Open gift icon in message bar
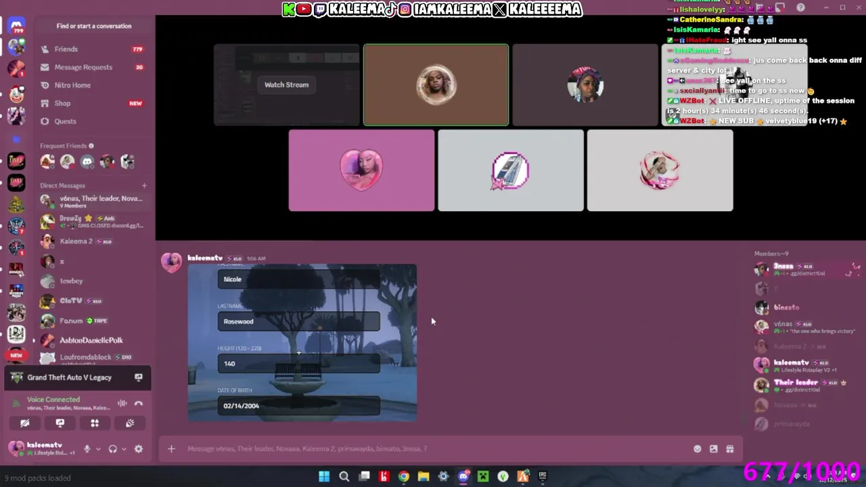This screenshot has width=866, height=487. coord(730,448)
